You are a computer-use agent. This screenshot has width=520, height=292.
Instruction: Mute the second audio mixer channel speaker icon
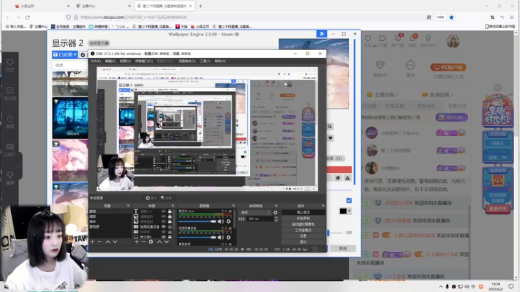tap(220, 237)
